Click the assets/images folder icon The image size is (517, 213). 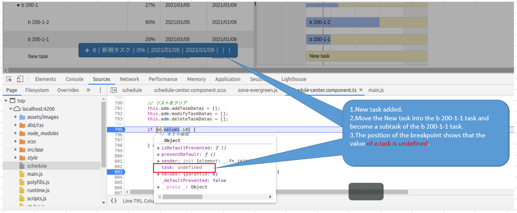tap(22, 117)
